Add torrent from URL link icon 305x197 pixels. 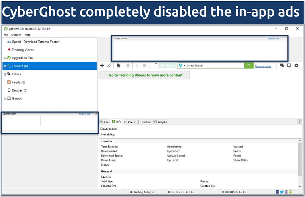click(x=109, y=65)
